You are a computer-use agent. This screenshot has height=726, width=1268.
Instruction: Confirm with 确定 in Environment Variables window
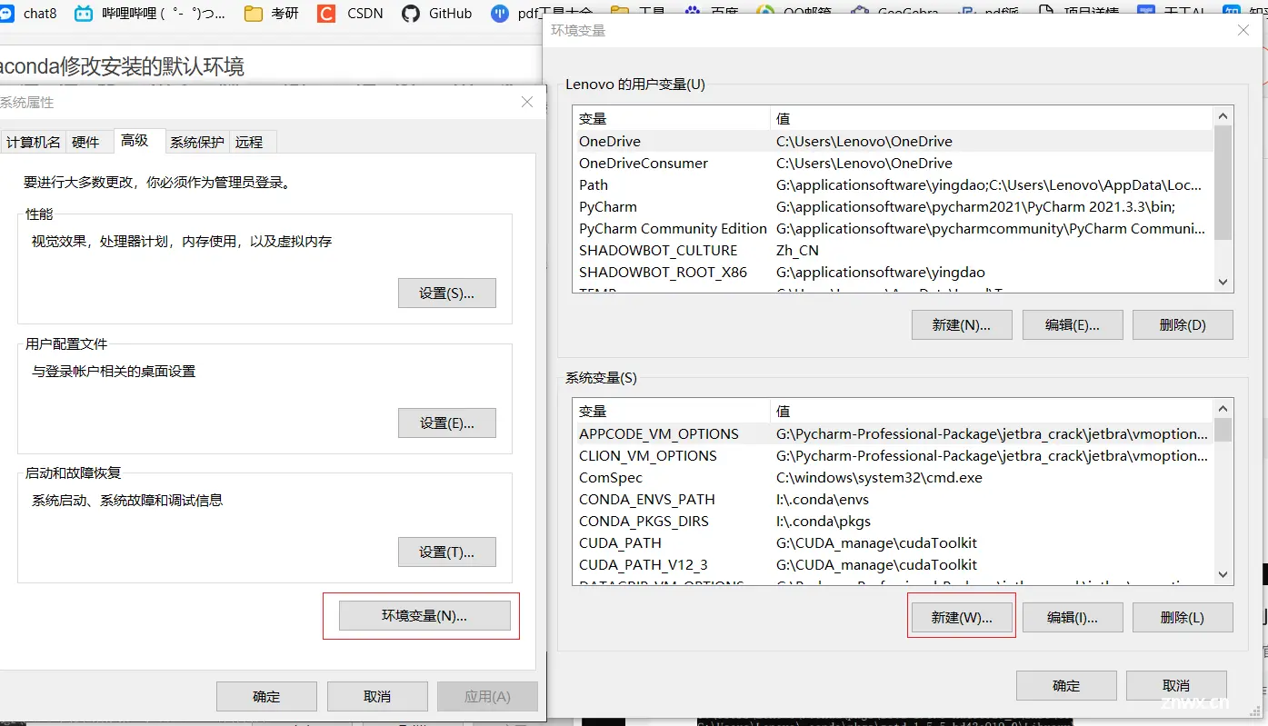(1066, 685)
